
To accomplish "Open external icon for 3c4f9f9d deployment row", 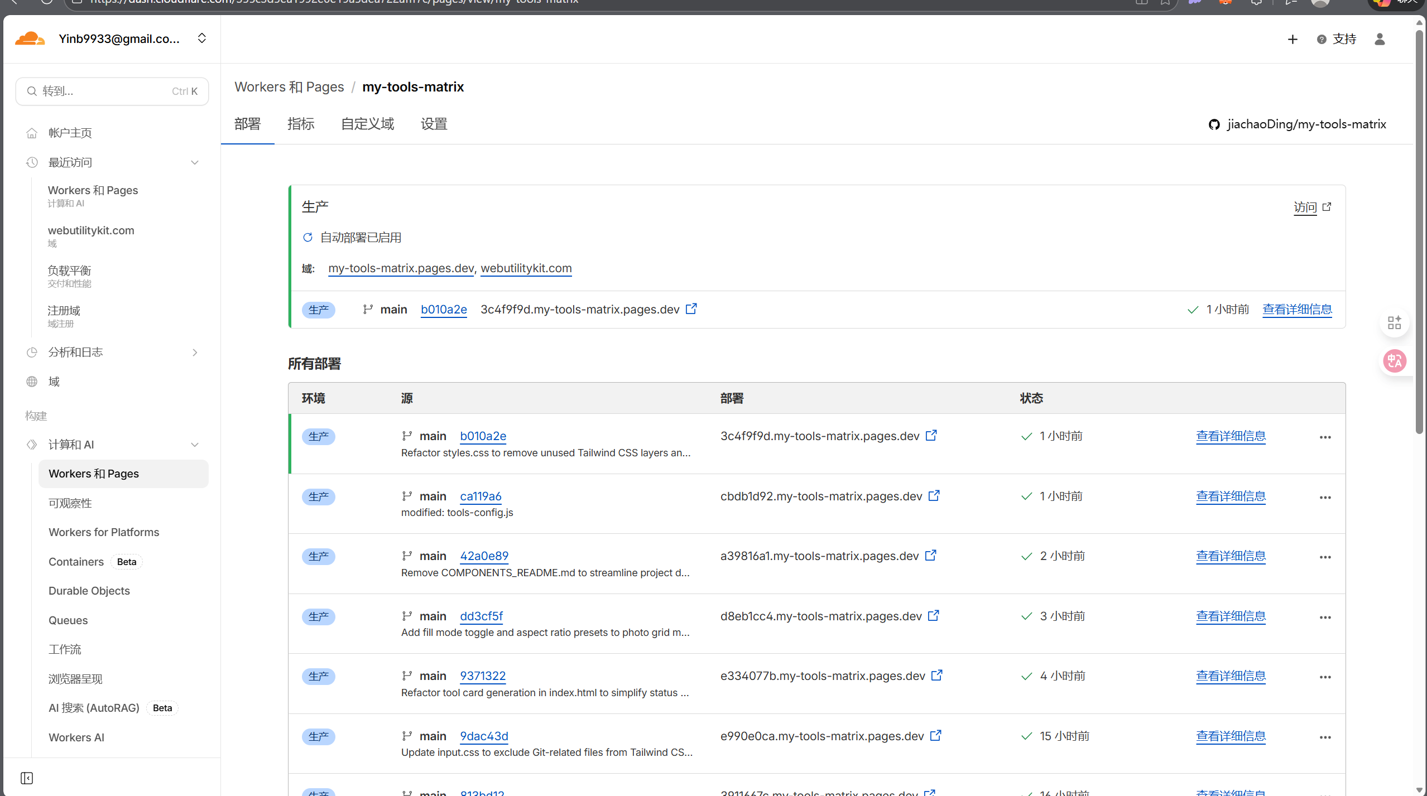I will click(x=931, y=435).
